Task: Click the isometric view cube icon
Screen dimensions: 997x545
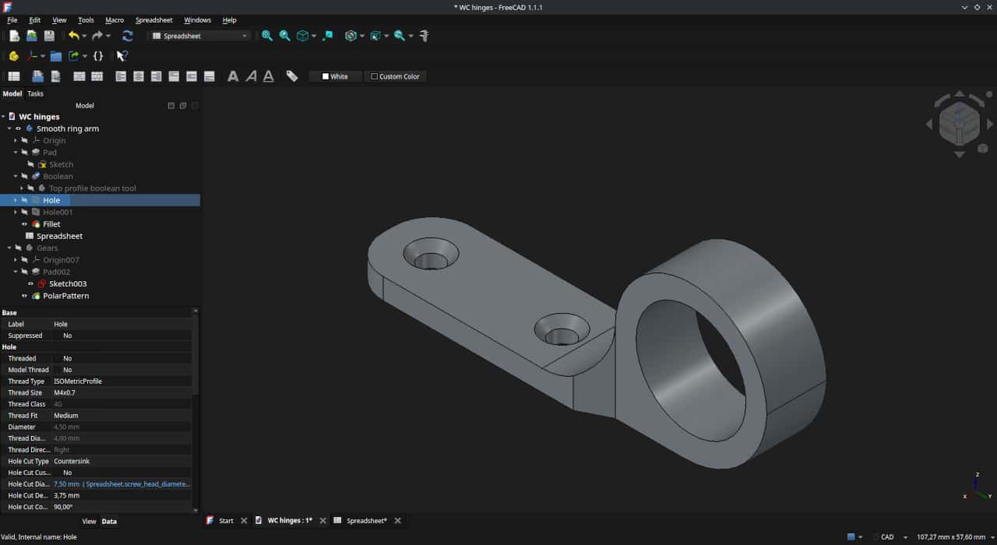Action: point(302,36)
